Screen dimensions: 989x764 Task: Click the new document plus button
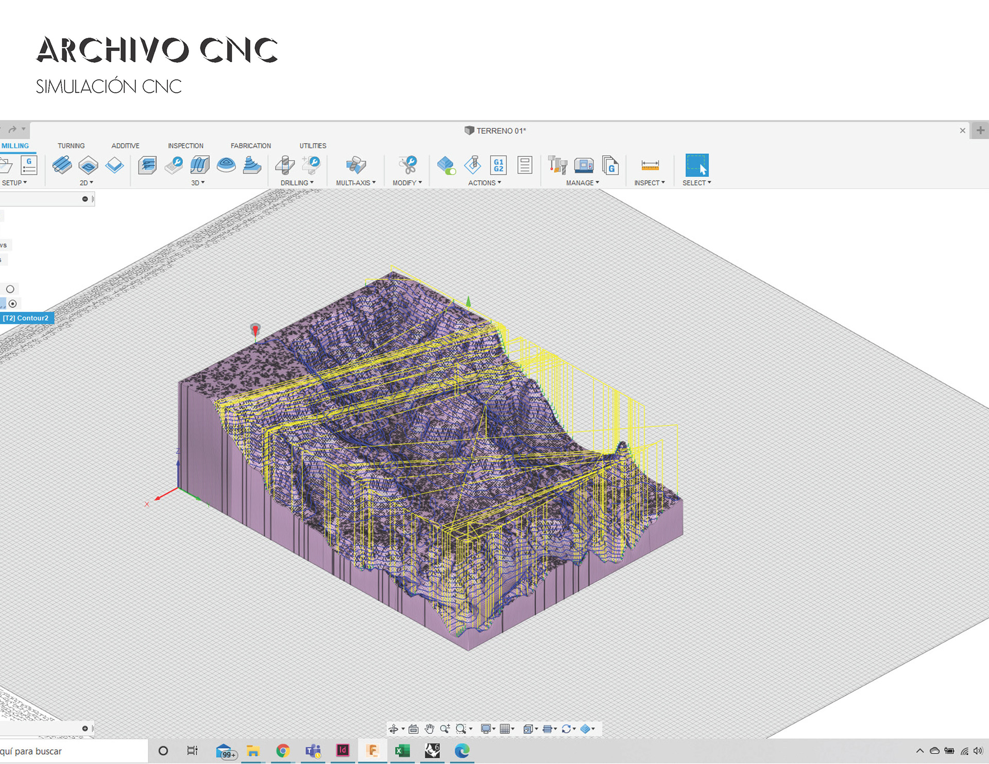click(980, 131)
